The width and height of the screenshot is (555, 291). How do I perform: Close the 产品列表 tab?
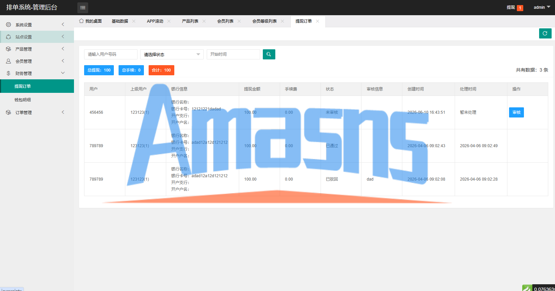pos(204,21)
